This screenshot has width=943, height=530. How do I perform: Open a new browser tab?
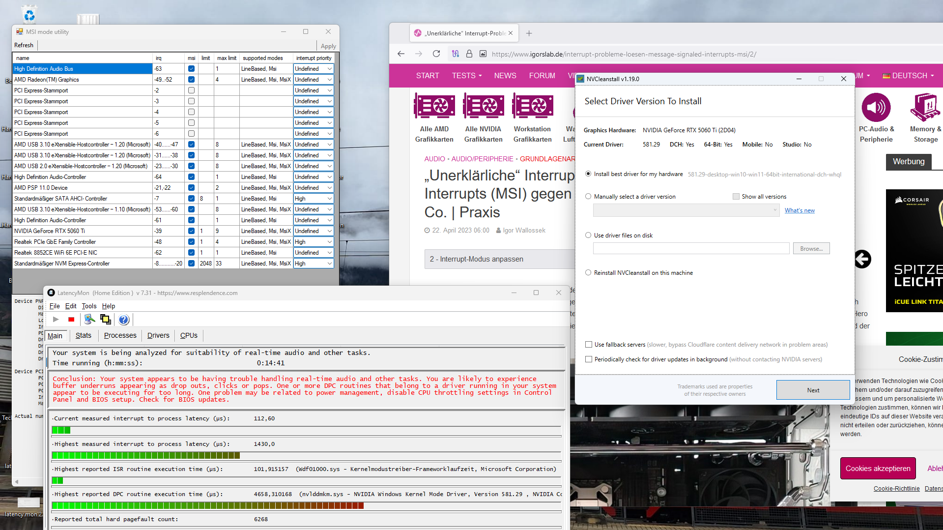point(529,33)
